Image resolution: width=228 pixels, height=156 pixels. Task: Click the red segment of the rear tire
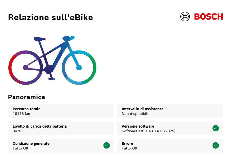coord(10,68)
